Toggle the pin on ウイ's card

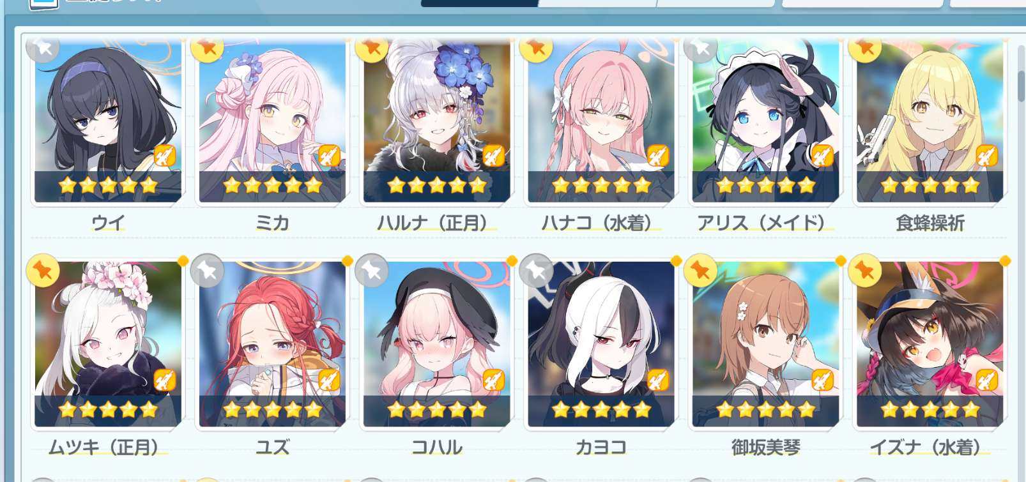pos(43,47)
